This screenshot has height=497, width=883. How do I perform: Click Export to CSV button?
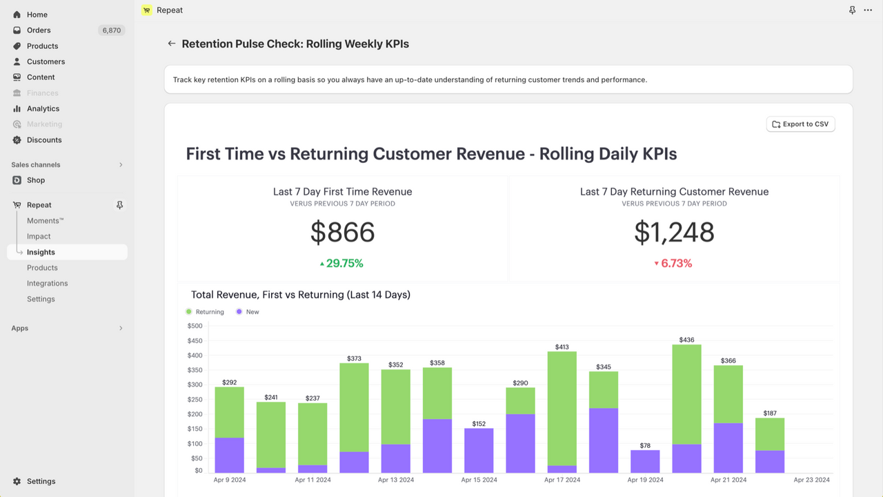pyautogui.click(x=800, y=124)
